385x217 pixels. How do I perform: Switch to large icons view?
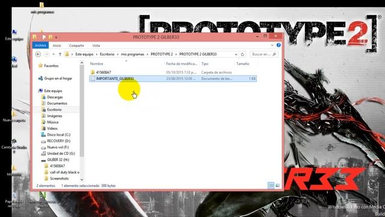coord(277,186)
